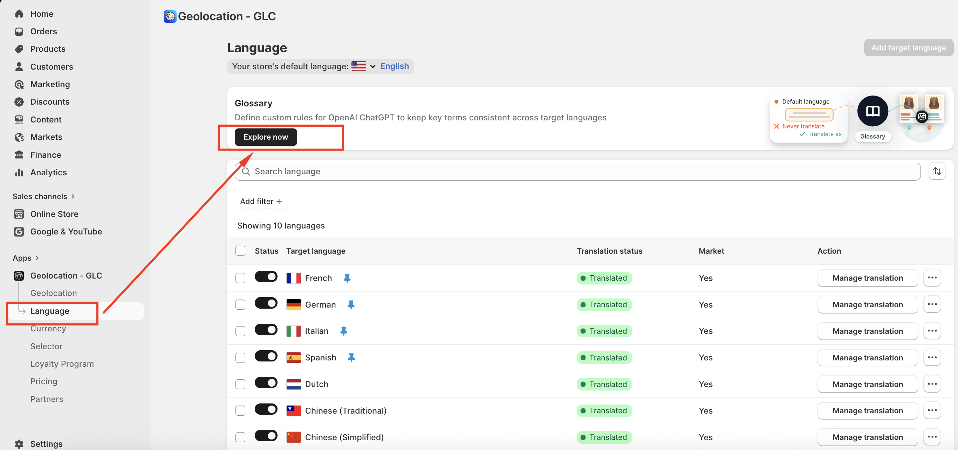Image resolution: width=958 pixels, height=450 pixels.
Task: Tick the checkbox for Chinese (Traditional)
Action: click(x=240, y=411)
